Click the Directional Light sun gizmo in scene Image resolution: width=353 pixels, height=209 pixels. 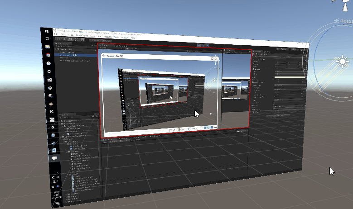tap(342, 62)
